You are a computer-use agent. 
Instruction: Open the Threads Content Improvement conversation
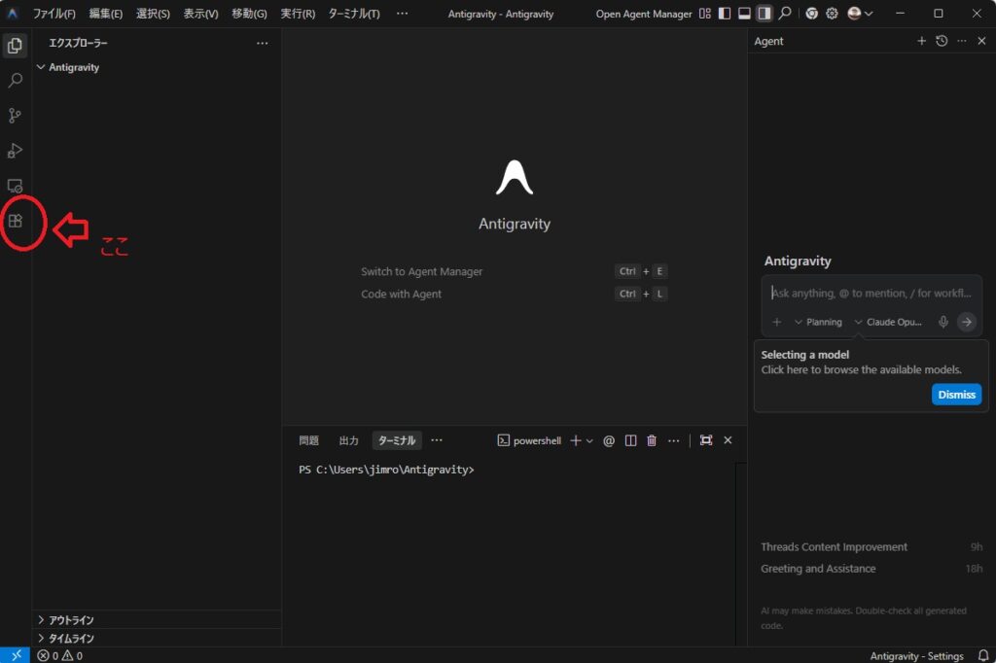834,547
